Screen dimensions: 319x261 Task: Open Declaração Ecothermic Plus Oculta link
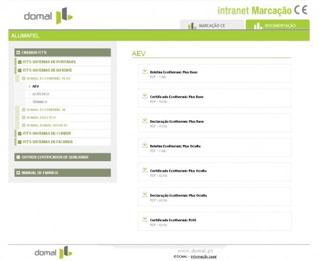[x=178, y=195]
